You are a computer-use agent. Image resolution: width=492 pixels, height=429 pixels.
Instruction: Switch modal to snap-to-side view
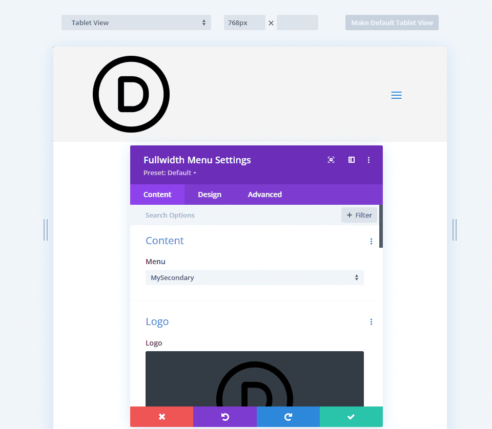(x=351, y=160)
